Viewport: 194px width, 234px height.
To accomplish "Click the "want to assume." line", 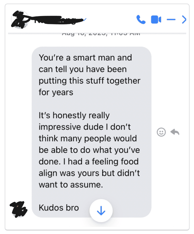I will coord(71,184).
